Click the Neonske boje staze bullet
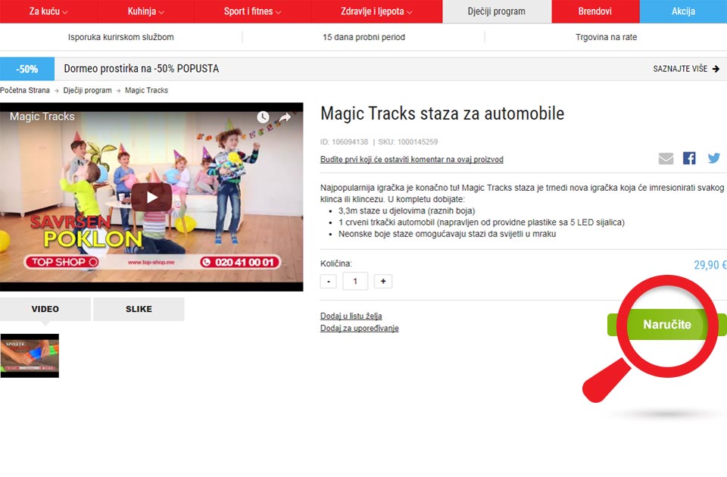 (x=447, y=234)
